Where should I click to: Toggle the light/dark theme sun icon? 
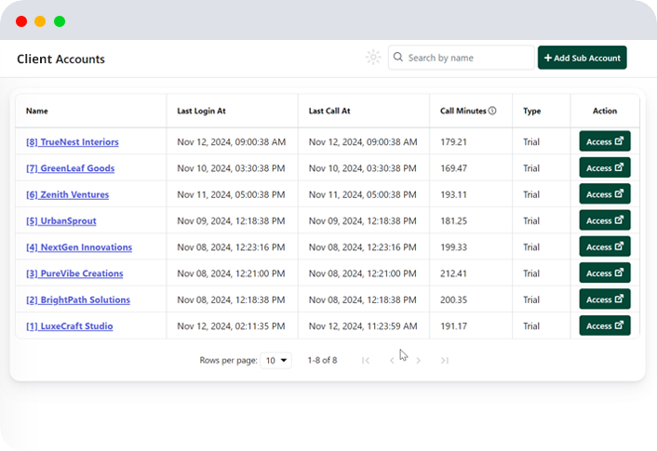click(373, 58)
